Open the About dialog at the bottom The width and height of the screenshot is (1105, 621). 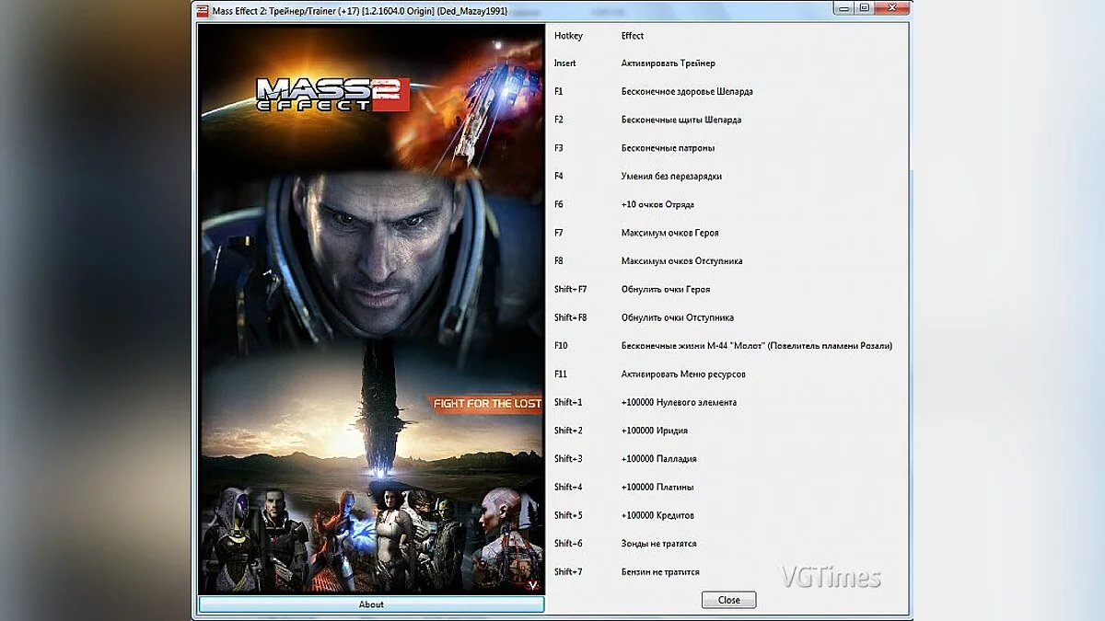pyautogui.click(x=371, y=604)
